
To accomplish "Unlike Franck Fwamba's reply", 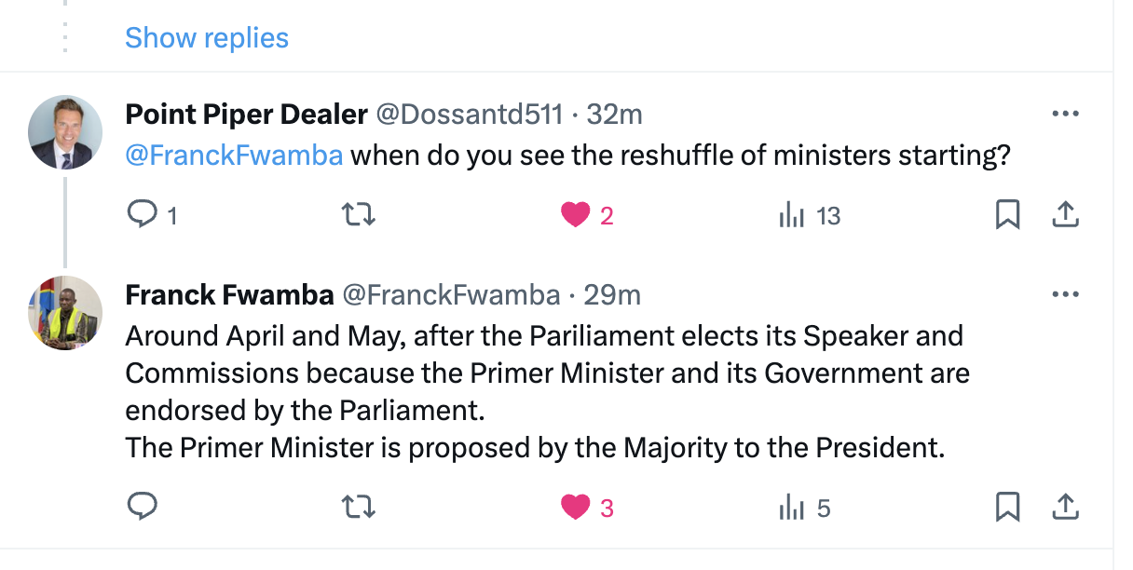I will point(576,508).
